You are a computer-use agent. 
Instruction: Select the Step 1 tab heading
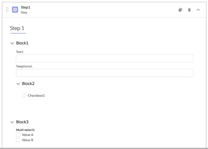[17, 28]
